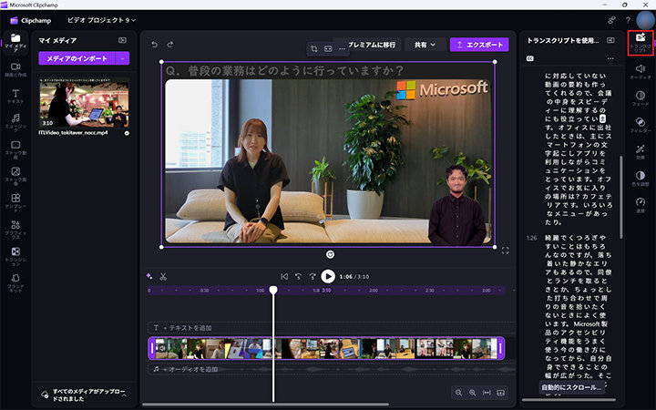Screen dimensions: 656x410
Task: Toggle the mute icon on the clip
Action: coord(161,348)
